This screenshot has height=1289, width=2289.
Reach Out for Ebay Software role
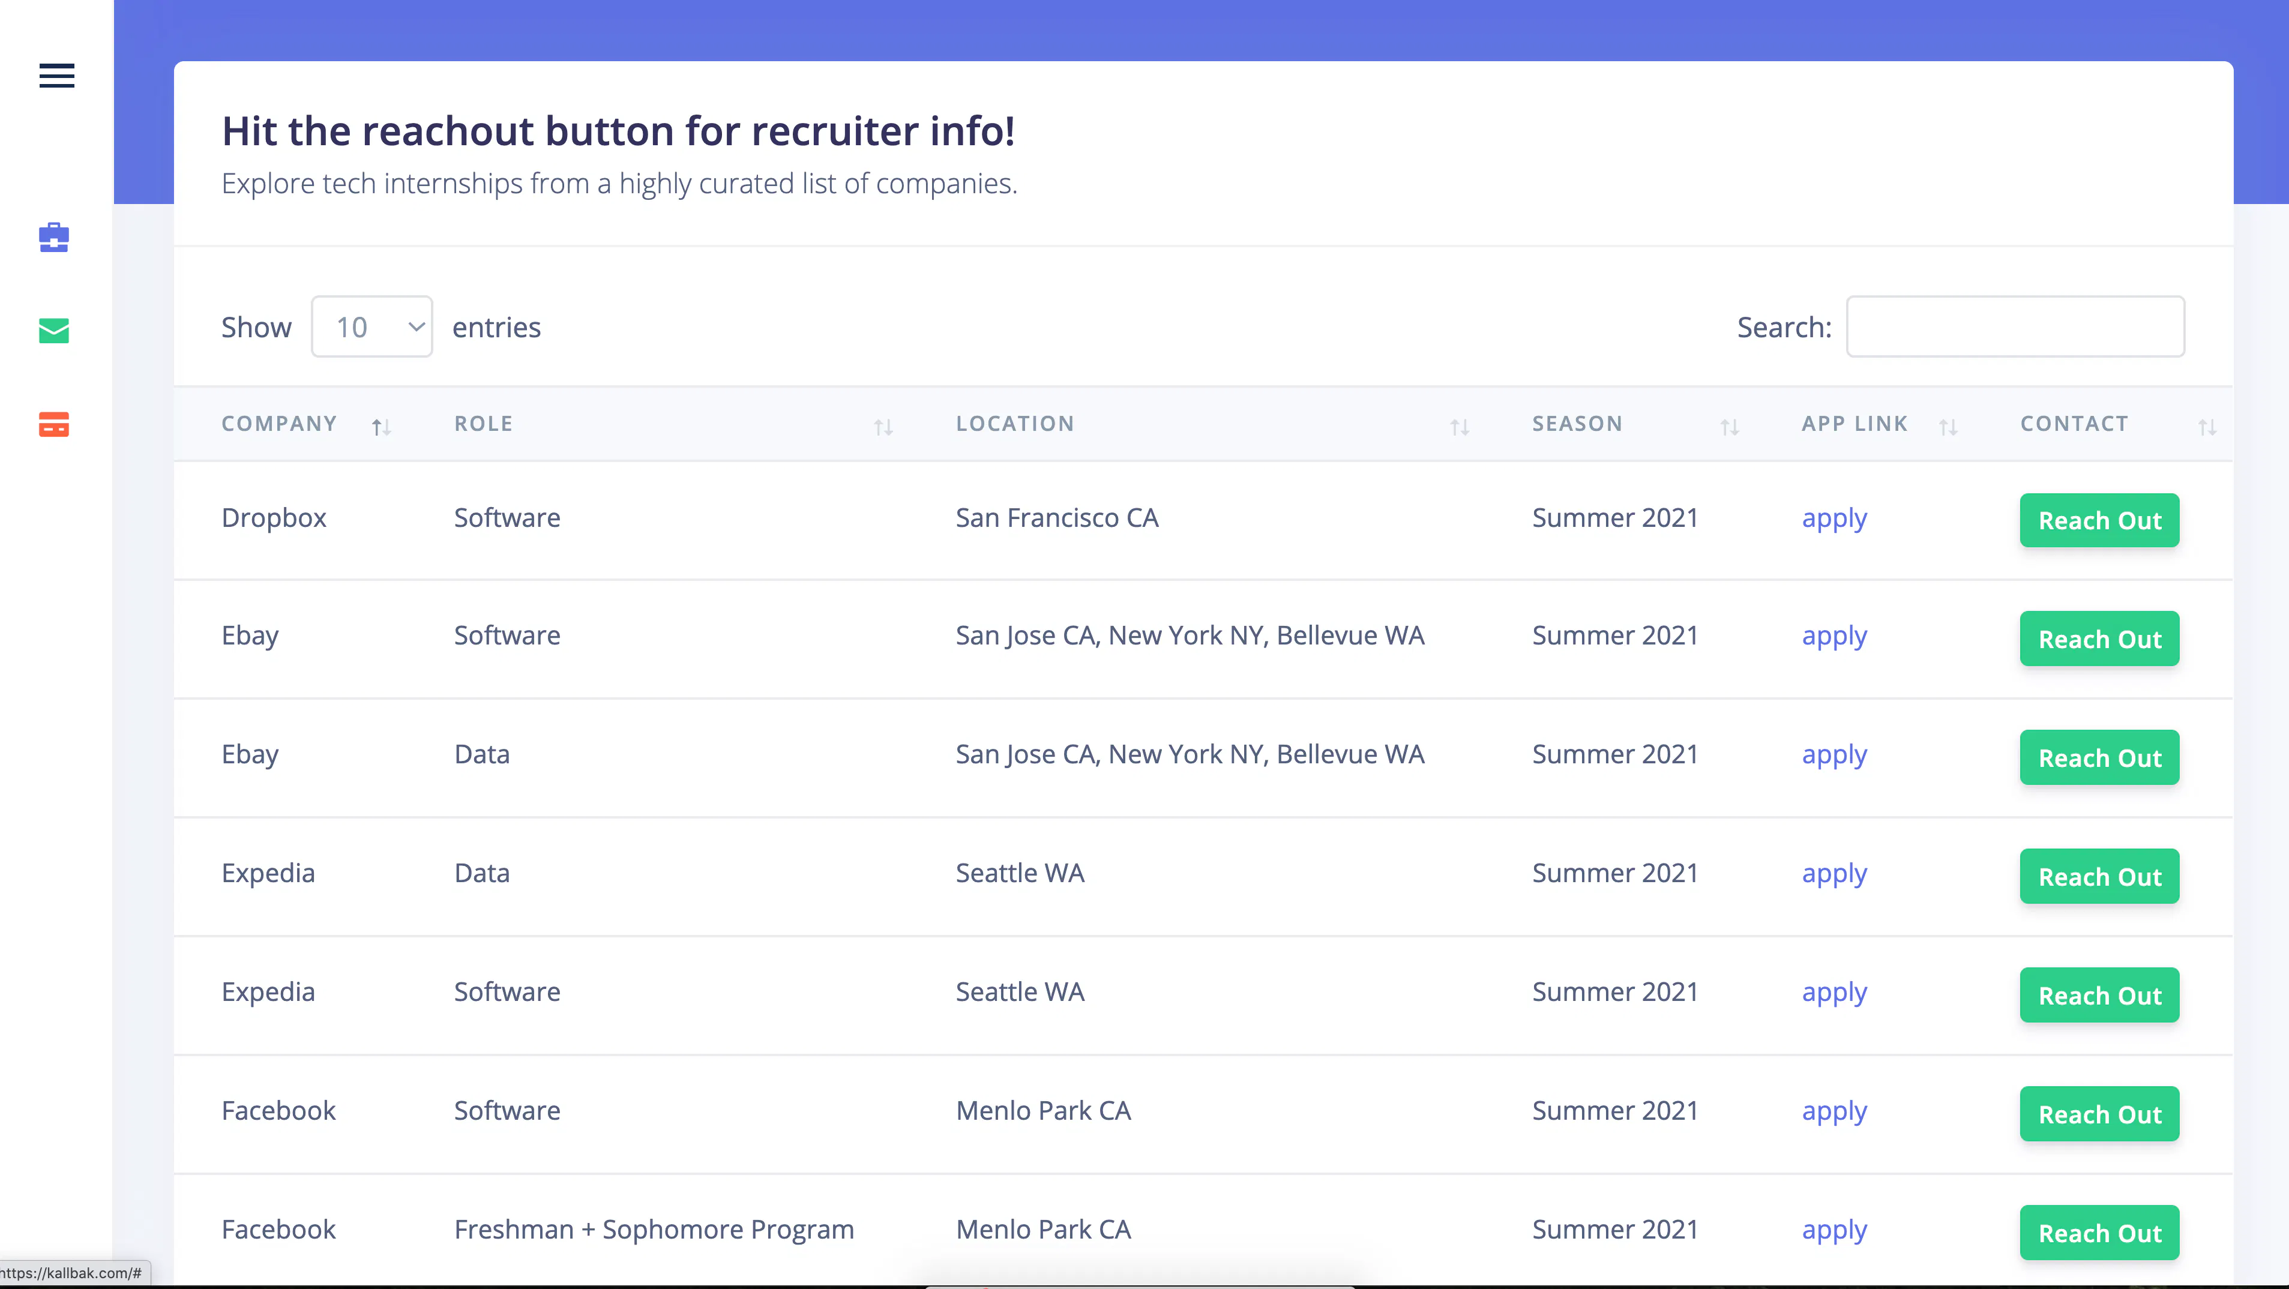[x=2100, y=638]
